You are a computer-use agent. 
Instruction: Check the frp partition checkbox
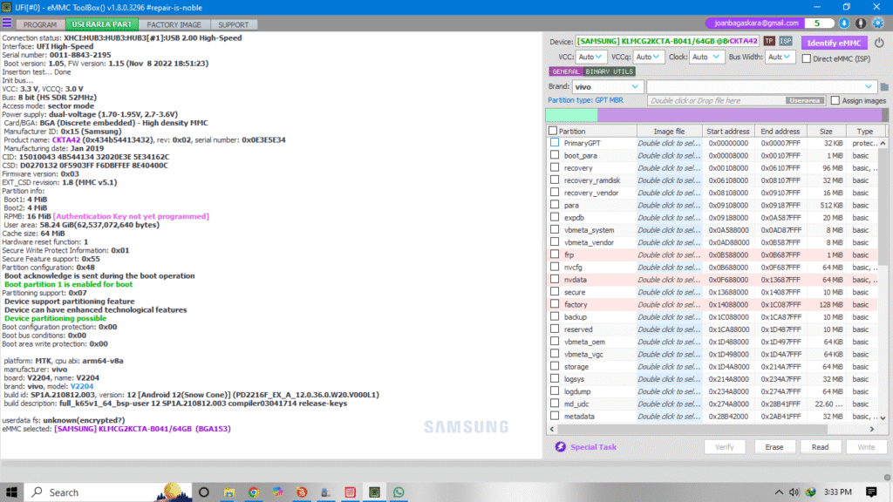[555, 254]
